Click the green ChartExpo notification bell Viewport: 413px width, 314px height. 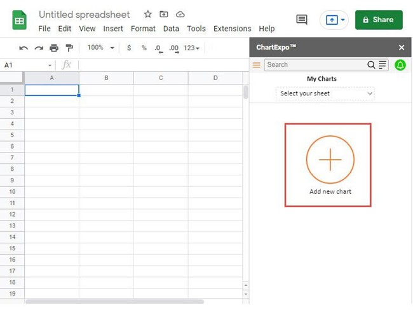pos(400,65)
